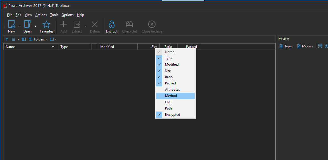Click the fullscreen expand icon in Preview
This screenshot has width=328, height=160.
click(320, 46)
